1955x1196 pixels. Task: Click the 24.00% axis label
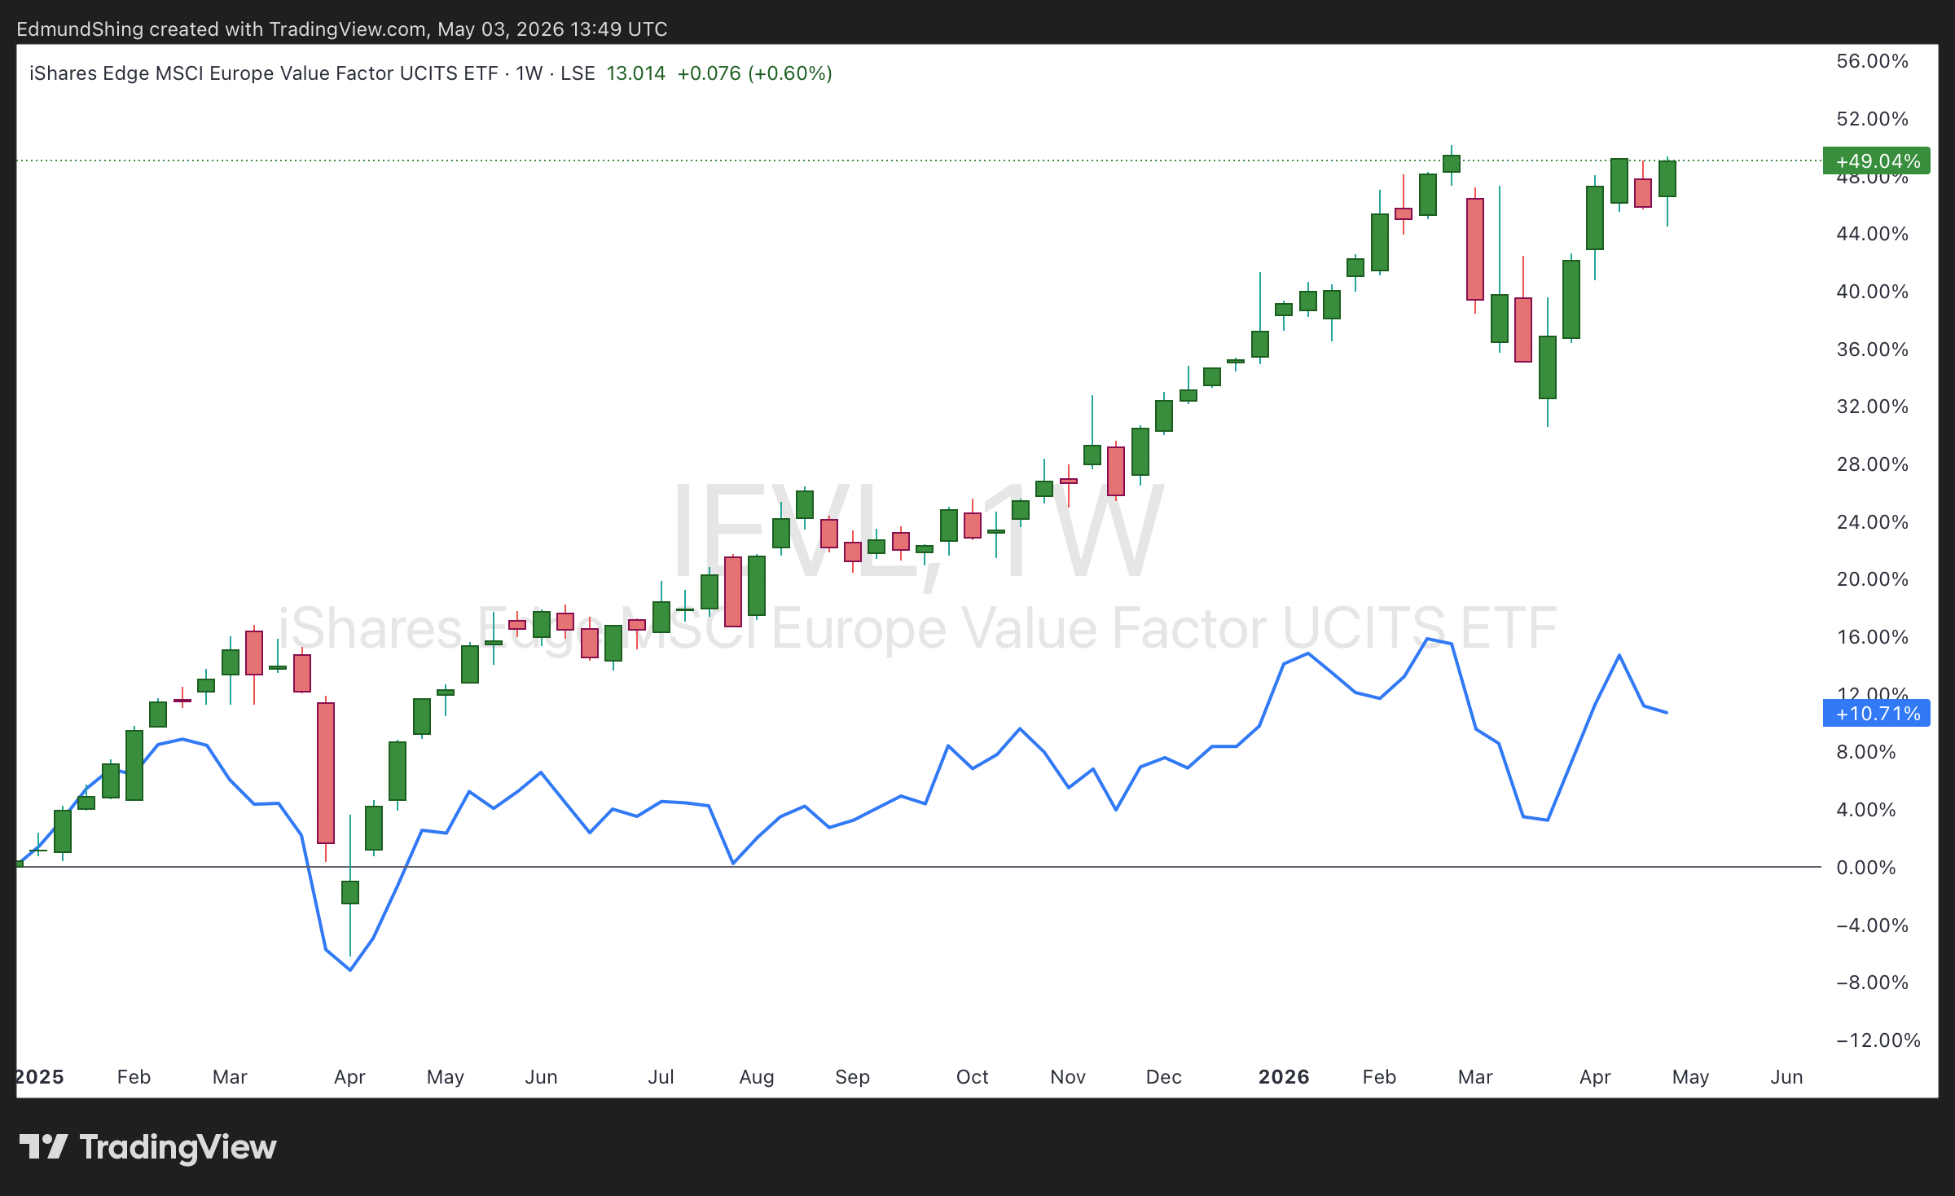1872,522
